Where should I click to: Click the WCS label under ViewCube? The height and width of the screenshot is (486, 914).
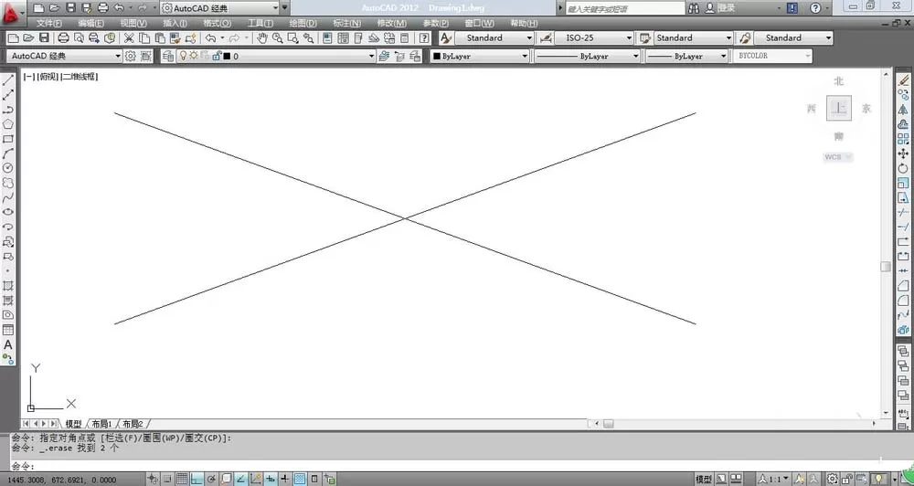click(x=837, y=157)
